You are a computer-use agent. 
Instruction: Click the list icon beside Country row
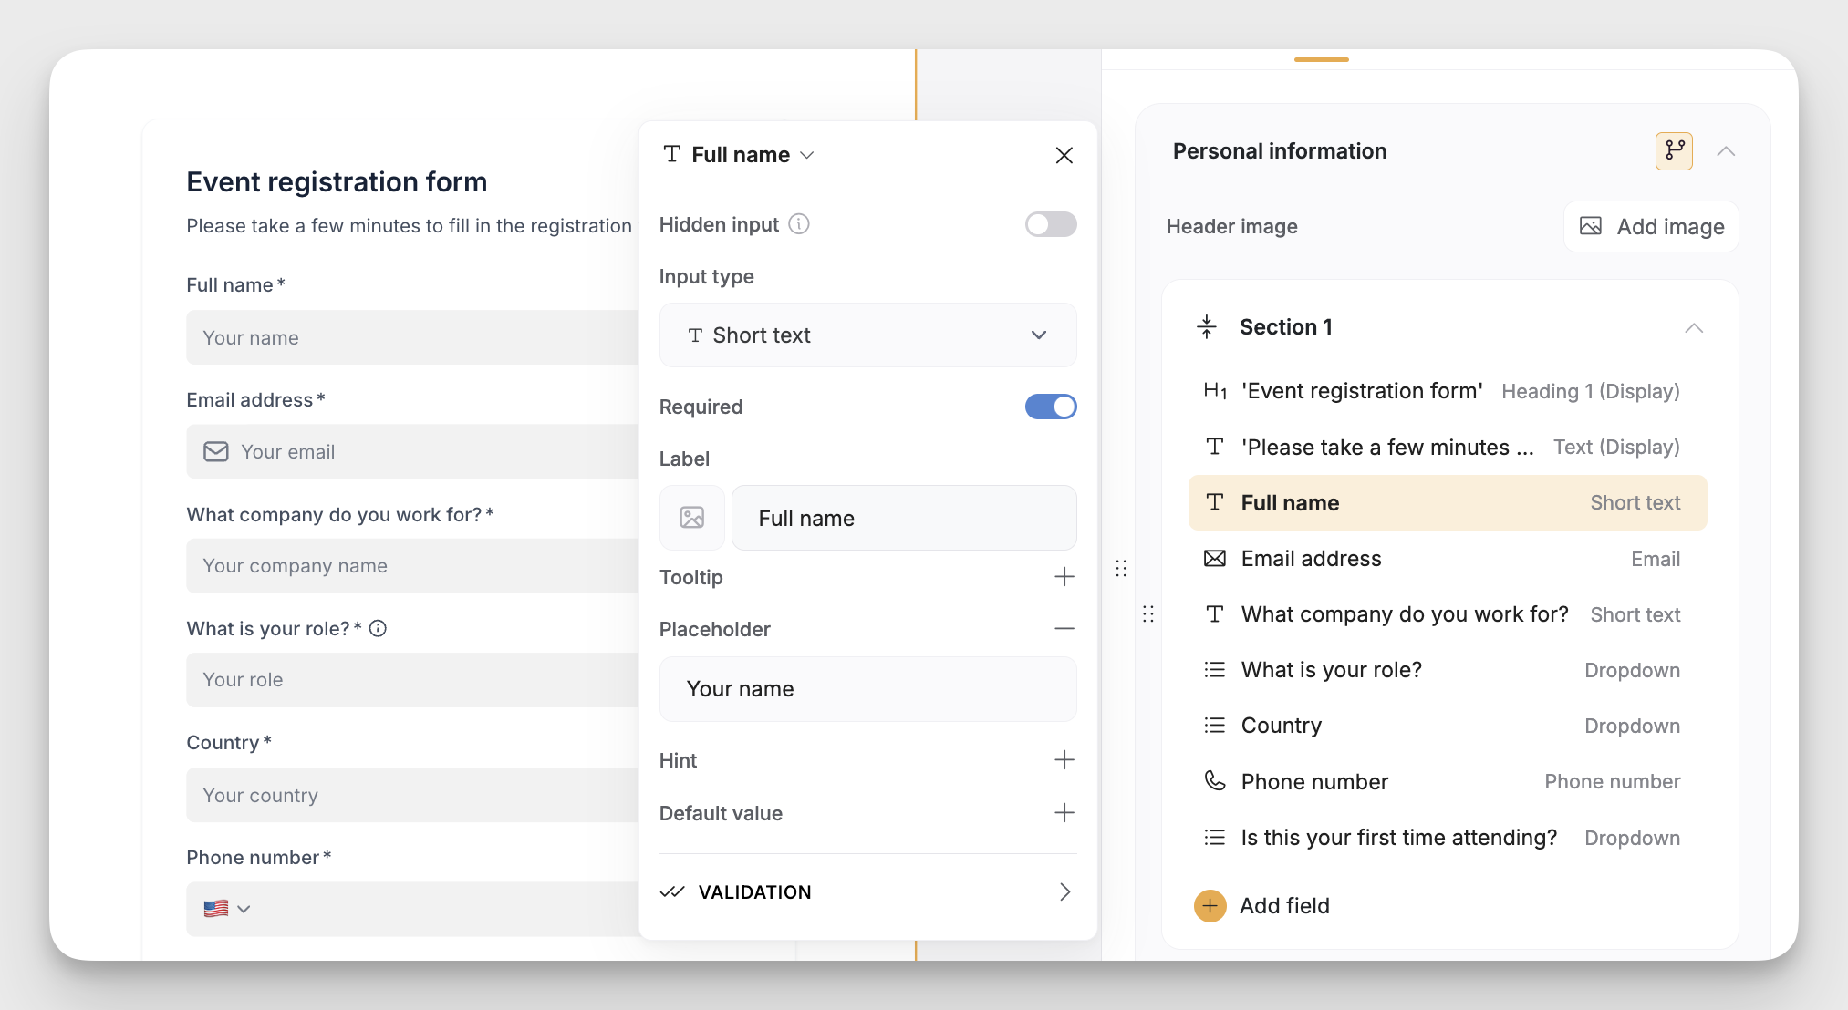(1215, 726)
